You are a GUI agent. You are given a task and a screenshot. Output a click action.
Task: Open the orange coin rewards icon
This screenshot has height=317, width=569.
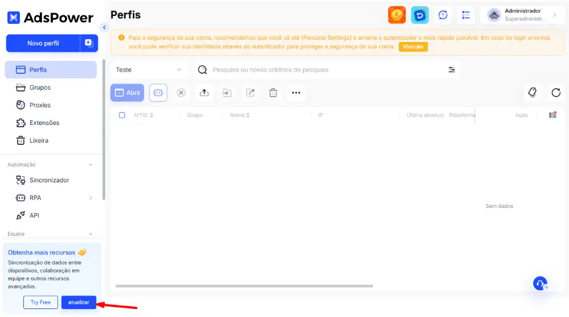(x=397, y=15)
